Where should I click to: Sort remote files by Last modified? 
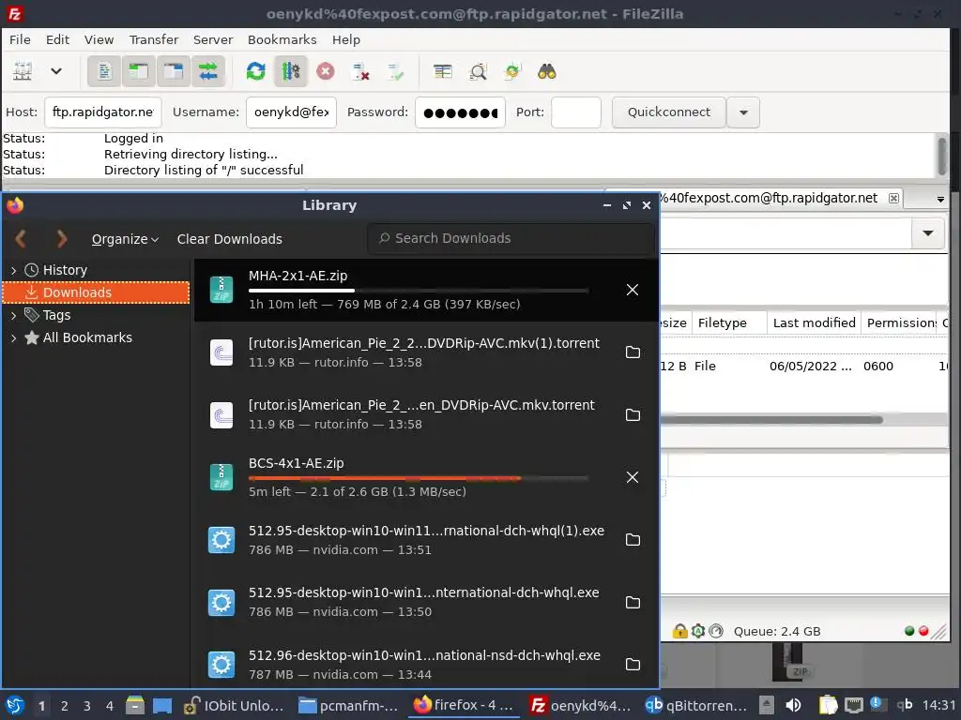click(814, 322)
